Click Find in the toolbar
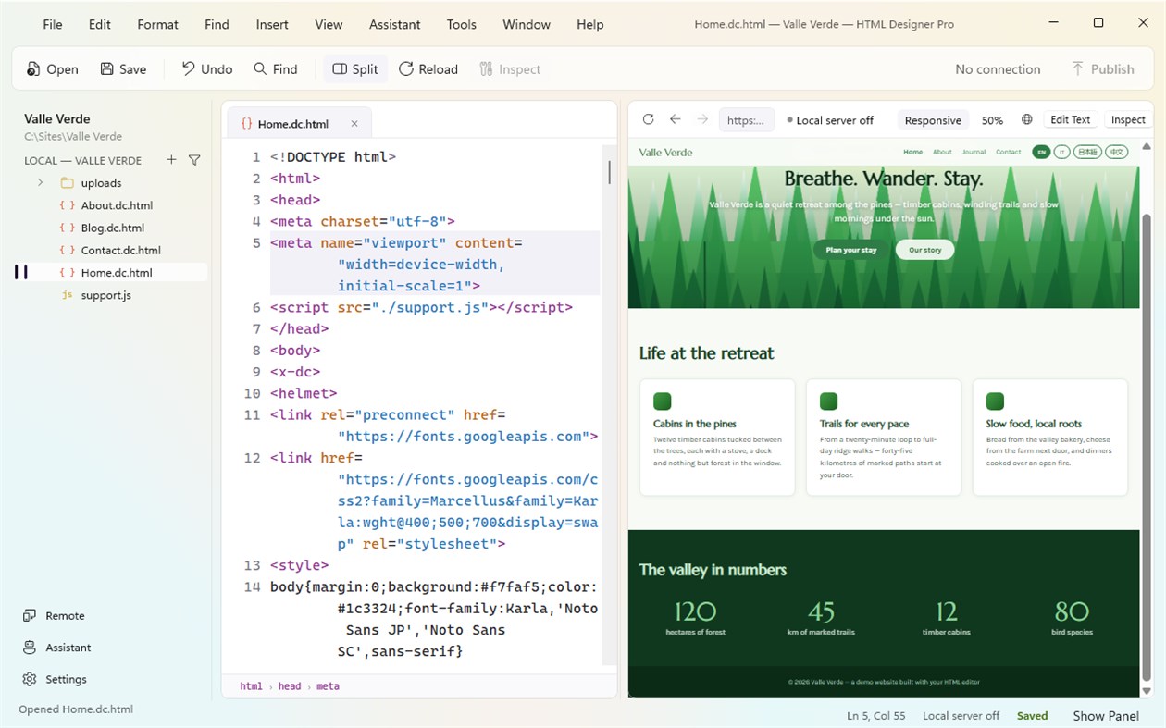This screenshot has width=1166, height=728. point(276,69)
